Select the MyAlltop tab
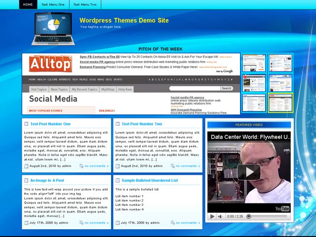The image size is (316, 237). coord(108,89)
